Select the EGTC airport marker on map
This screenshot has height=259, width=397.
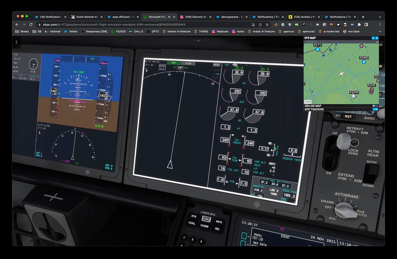click(318, 49)
